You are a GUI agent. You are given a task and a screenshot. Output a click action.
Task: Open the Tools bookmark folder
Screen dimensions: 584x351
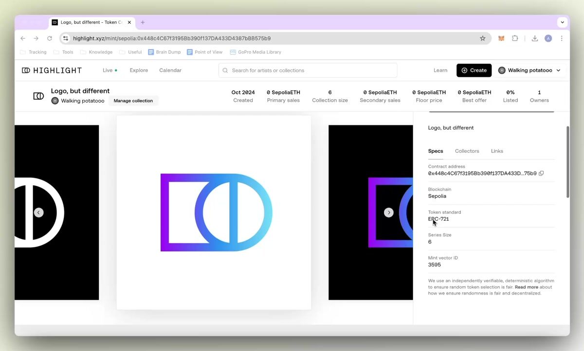point(63,52)
